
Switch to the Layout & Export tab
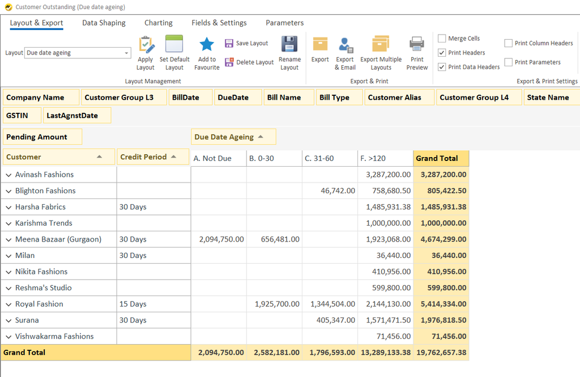36,23
